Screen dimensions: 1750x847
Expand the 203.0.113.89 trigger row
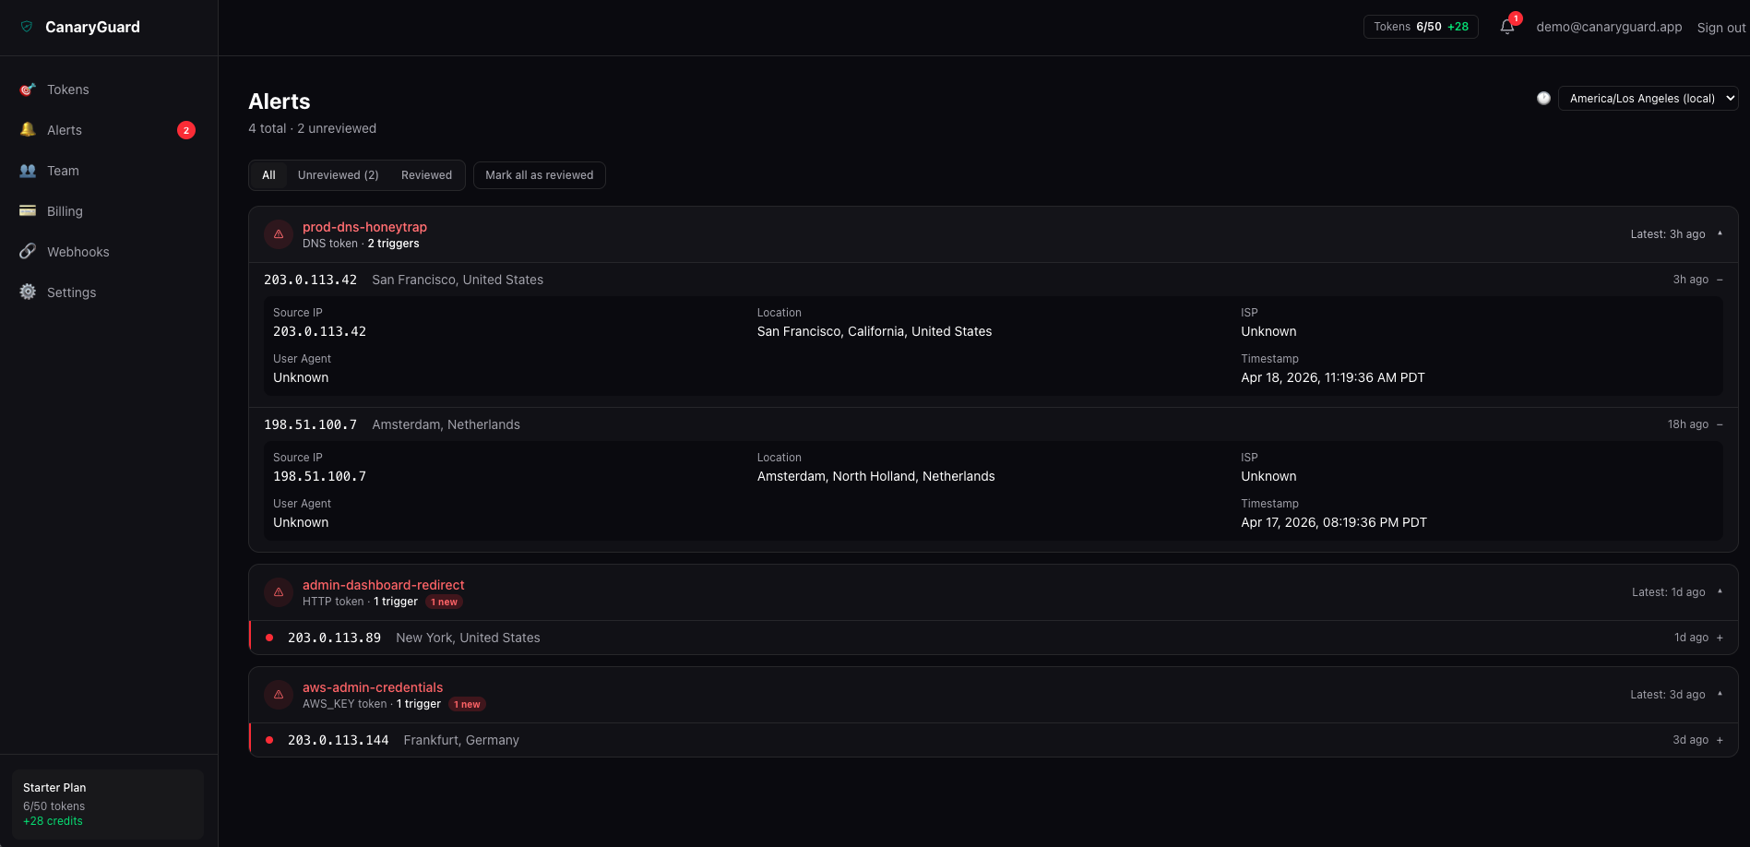click(x=1720, y=638)
